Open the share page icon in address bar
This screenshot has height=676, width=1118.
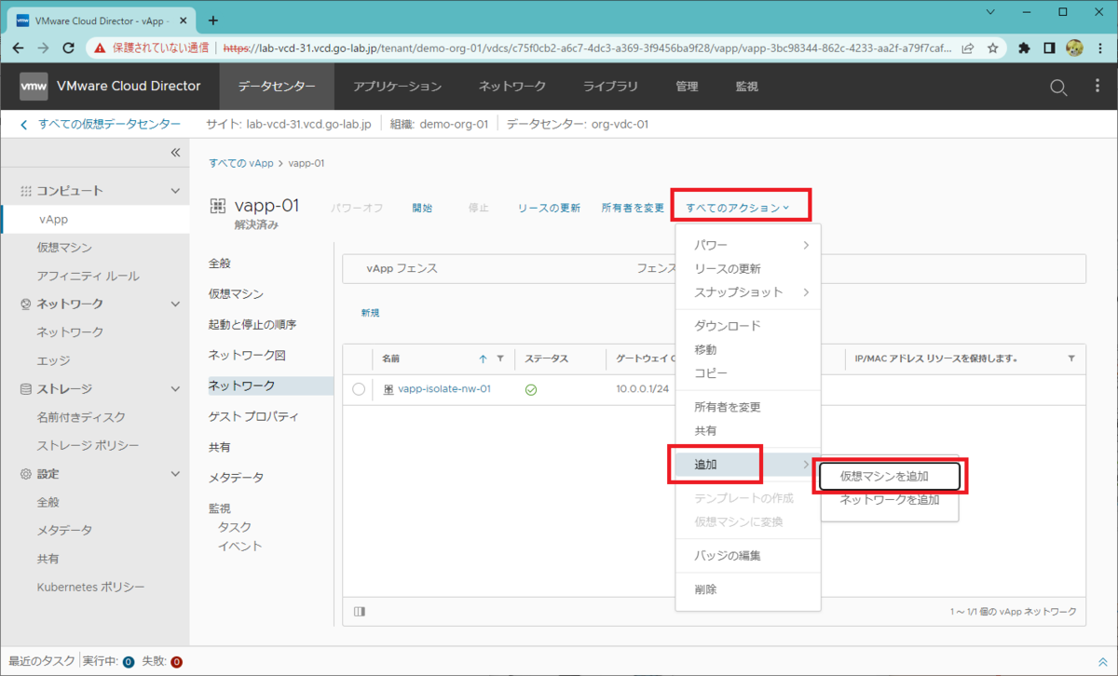[969, 47]
